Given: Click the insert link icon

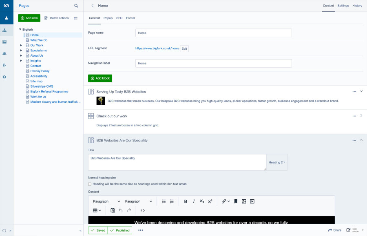Looking at the screenshot, I should [224, 201].
